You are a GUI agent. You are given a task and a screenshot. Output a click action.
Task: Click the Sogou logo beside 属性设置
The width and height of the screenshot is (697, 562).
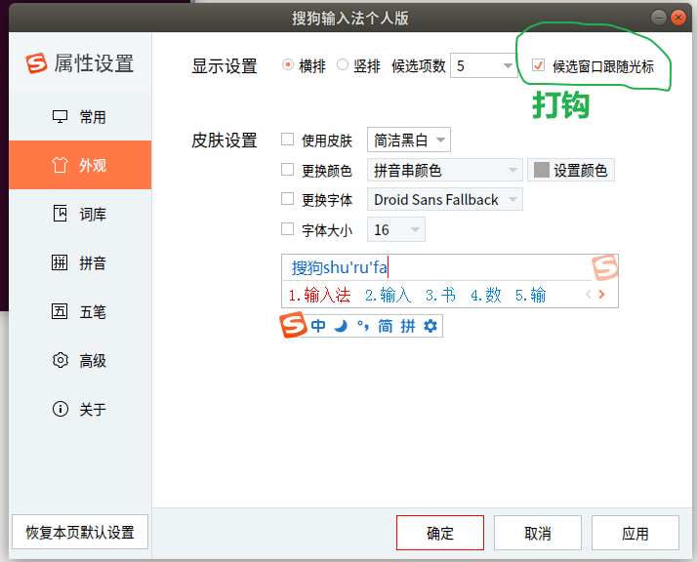(x=36, y=63)
